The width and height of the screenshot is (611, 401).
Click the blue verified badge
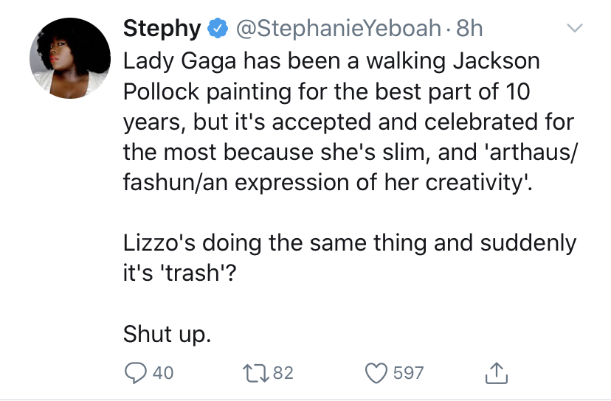[x=218, y=28]
